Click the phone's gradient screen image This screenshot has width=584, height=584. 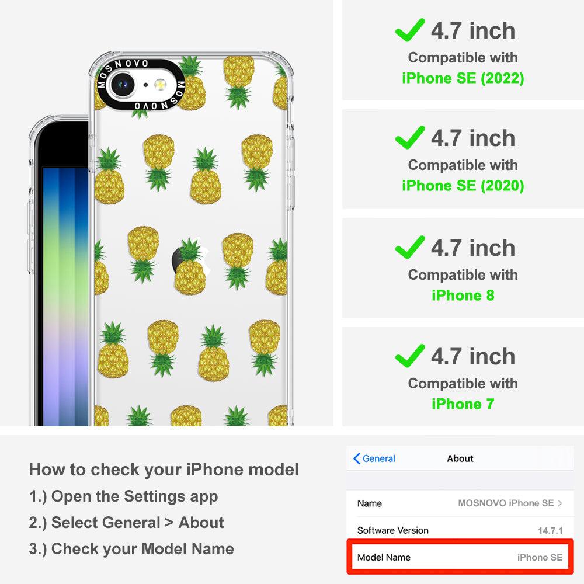65,296
